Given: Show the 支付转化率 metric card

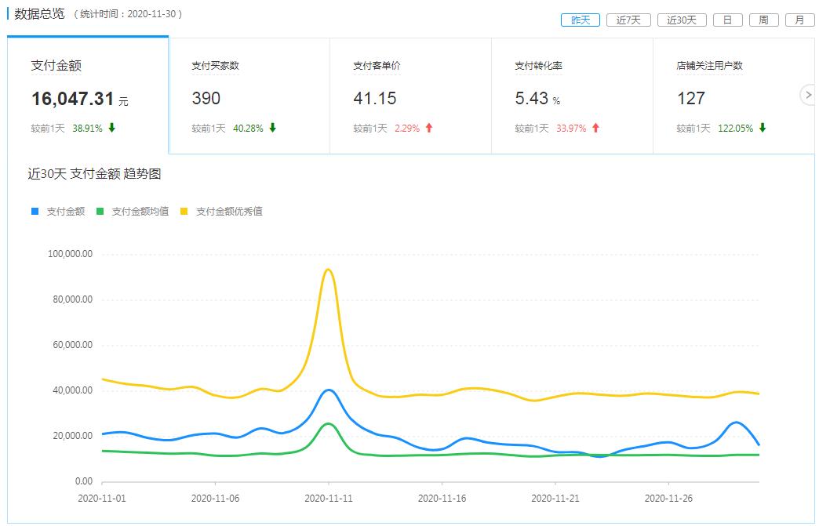Looking at the screenshot, I should (x=572, y=96).
